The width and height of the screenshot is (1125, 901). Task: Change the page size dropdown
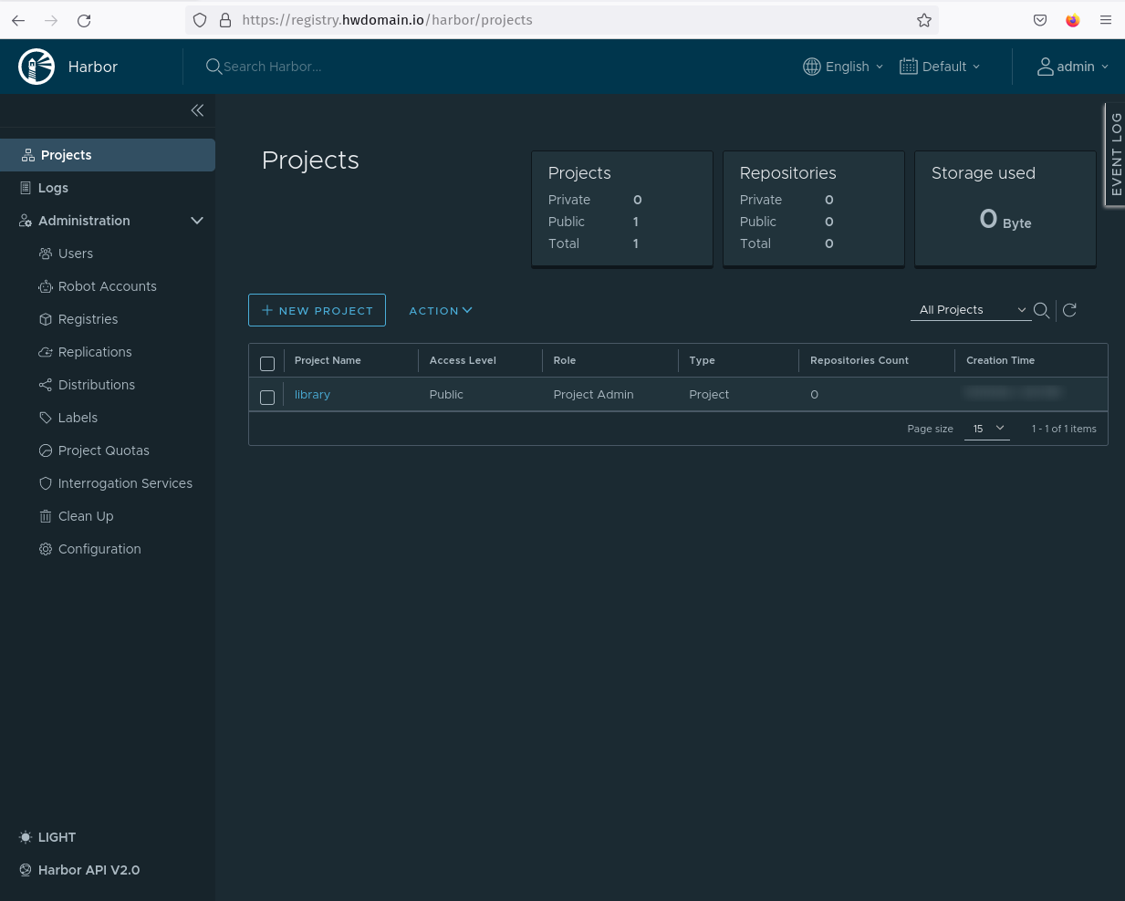pos(987,429)
